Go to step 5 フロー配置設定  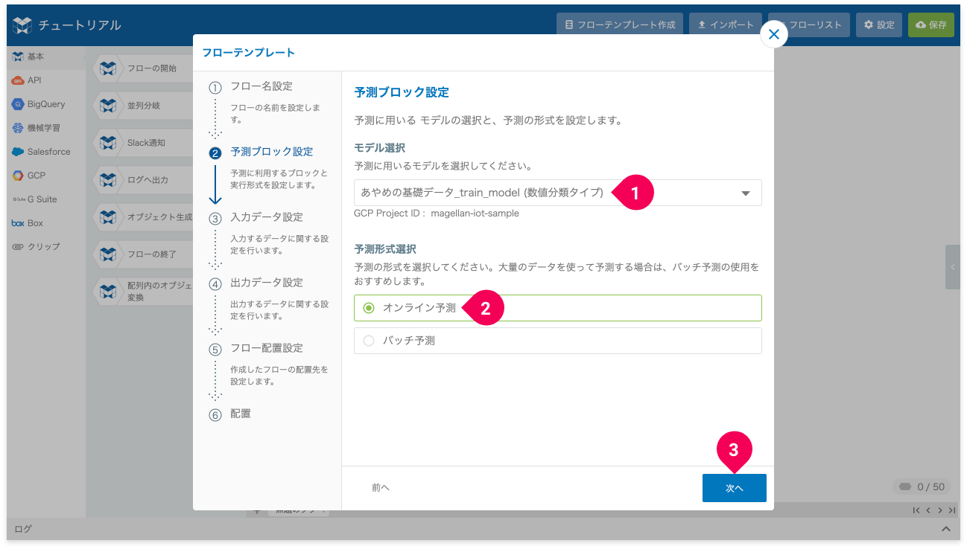click(267, 348)
